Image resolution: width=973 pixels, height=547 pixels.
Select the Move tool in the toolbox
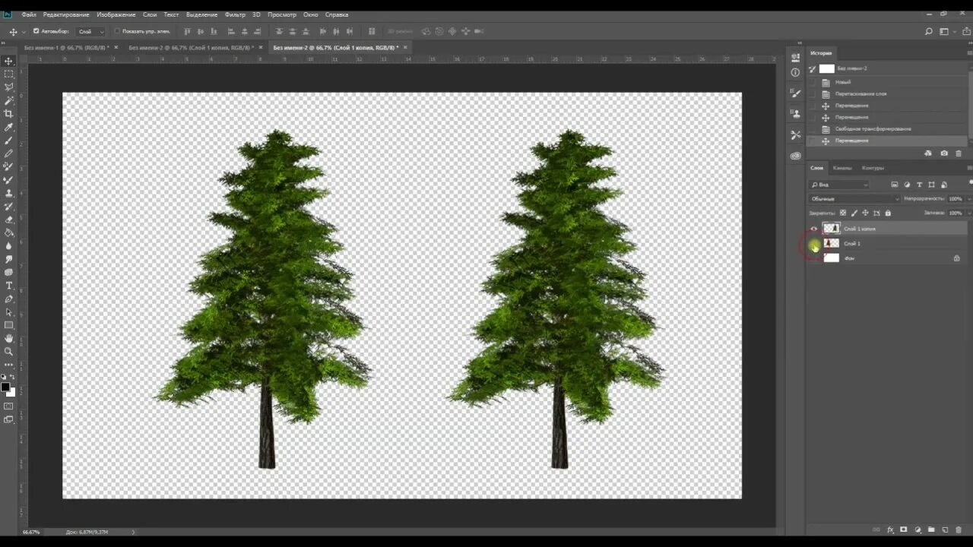tap(9, 61)
